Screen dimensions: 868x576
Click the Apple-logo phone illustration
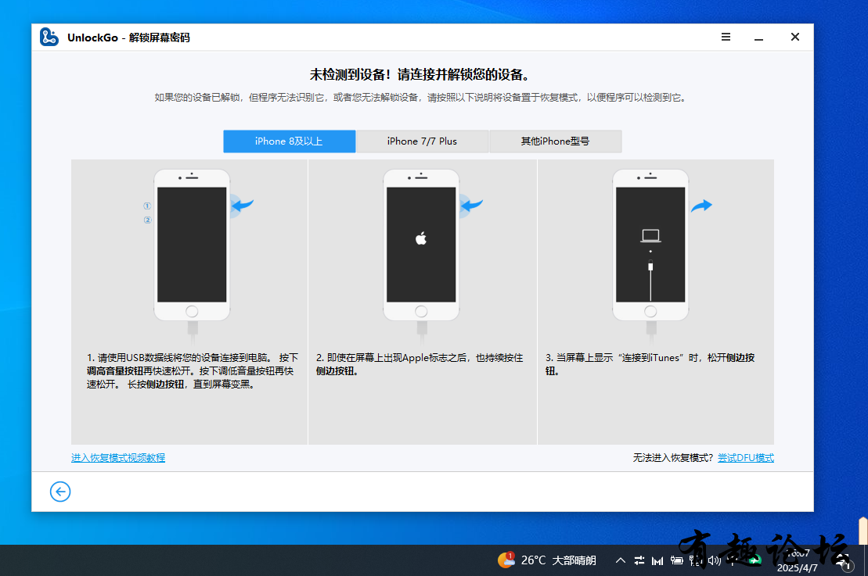(x=421, y=245)
